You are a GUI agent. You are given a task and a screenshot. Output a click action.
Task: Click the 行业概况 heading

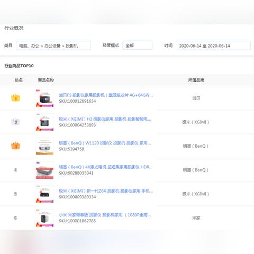[x=14, y=28]
